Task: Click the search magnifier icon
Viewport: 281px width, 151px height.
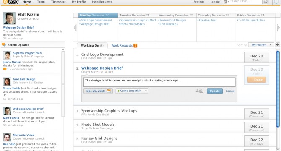Action: pos(265,2)
